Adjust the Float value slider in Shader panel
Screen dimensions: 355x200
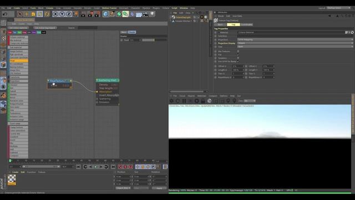(154, 40)
